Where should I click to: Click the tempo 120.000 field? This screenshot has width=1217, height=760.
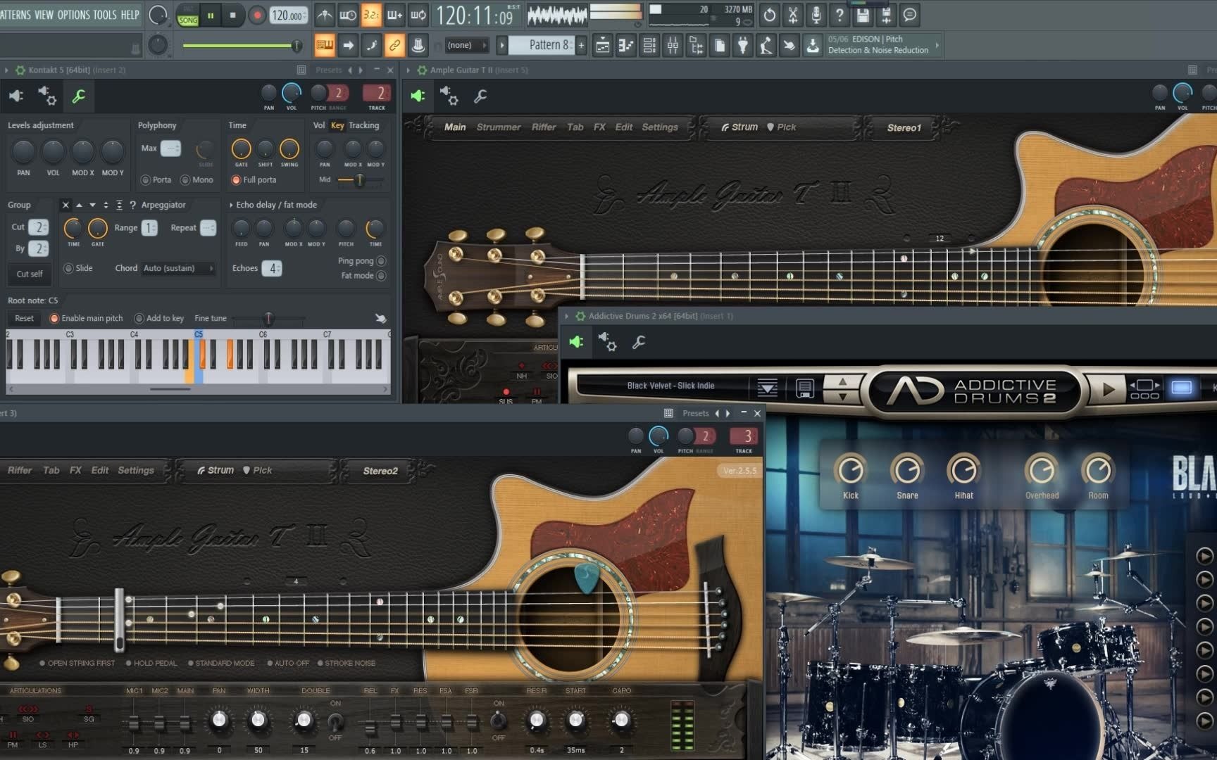pos(287,15)
